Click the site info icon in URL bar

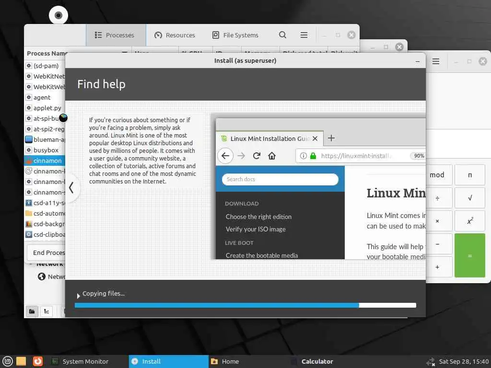pos(303,156)
